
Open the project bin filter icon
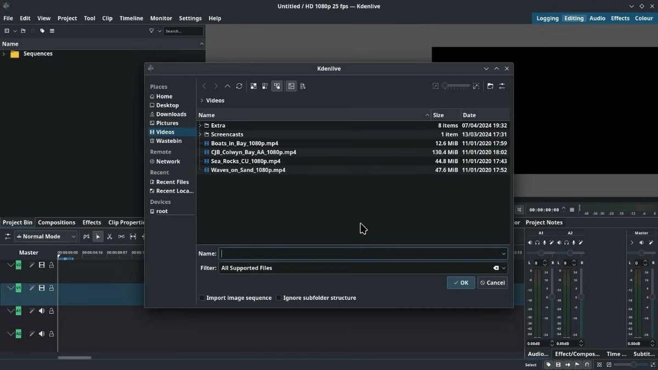(x=151, y=31)
